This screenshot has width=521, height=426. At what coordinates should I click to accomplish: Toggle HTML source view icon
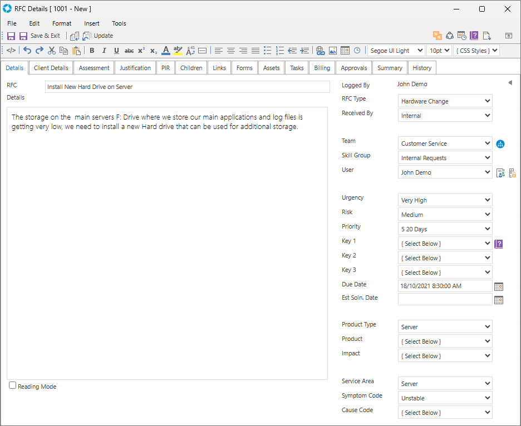(x=11, y=51)
